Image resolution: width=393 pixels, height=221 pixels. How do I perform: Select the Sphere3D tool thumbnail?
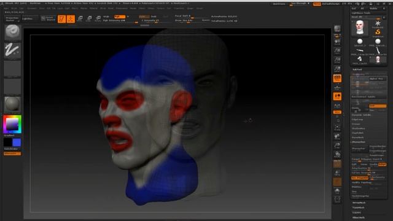360,42
